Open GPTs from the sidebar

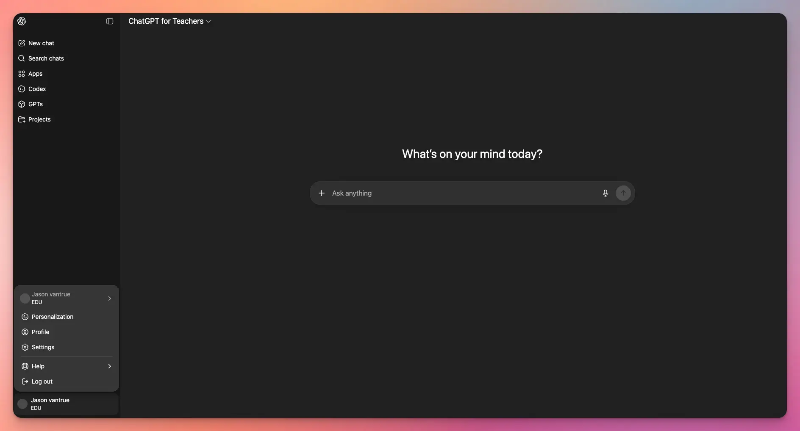click(x=67, y=104)
